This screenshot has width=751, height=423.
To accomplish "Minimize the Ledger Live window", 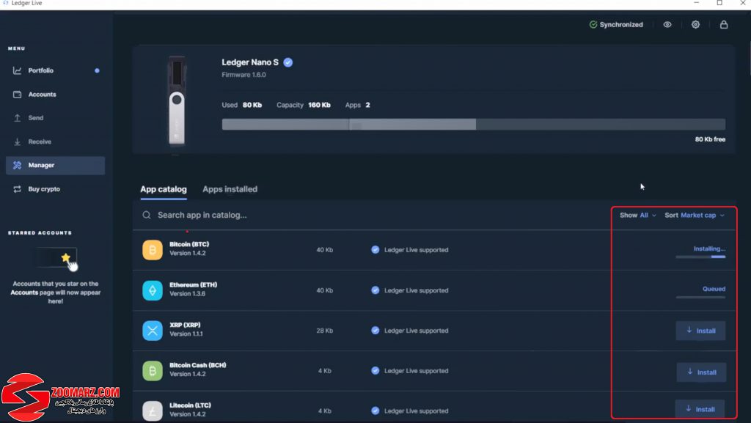I will [x=697, y=3].
